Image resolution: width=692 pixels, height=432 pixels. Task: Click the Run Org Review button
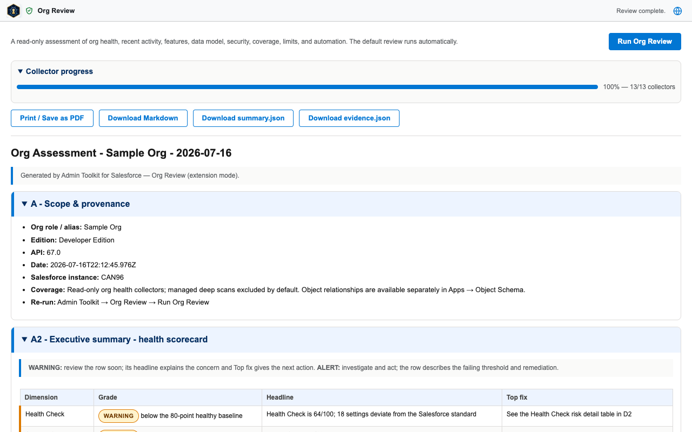(645, 42)
